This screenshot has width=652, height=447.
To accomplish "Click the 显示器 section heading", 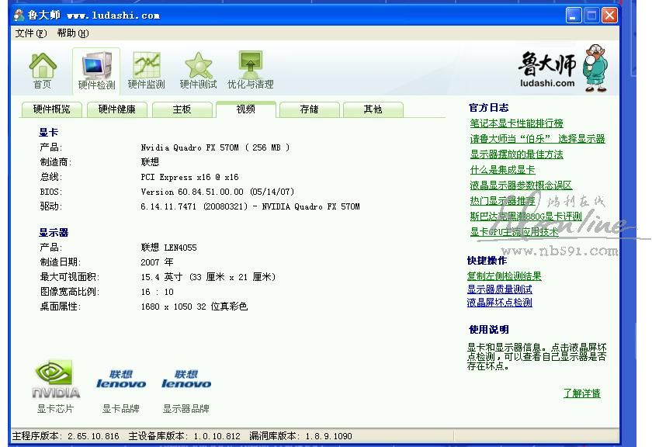I will click(54, 233).
